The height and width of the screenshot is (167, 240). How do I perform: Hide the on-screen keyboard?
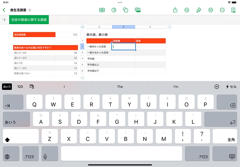tap(232, 156)
